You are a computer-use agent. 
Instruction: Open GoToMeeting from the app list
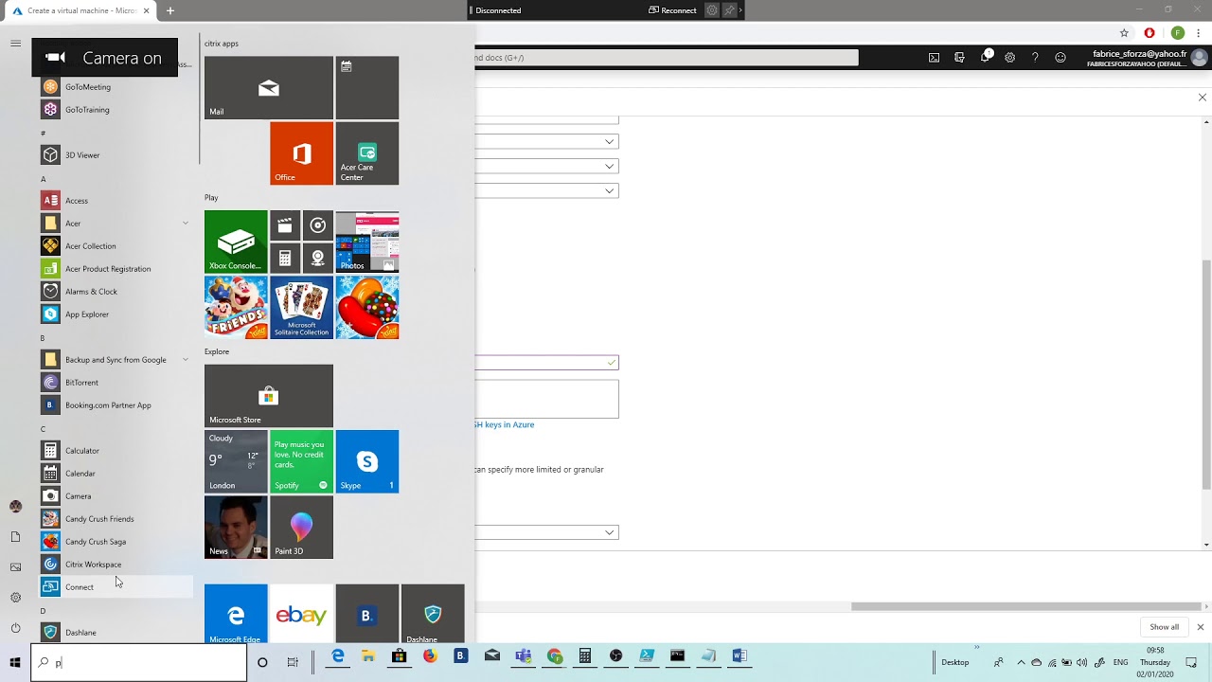(116, 87)
